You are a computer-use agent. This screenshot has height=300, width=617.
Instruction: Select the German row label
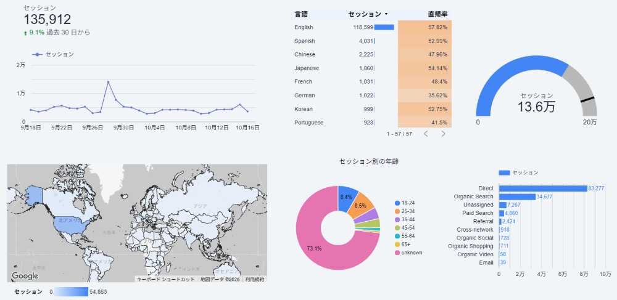[x=305, y=95]
